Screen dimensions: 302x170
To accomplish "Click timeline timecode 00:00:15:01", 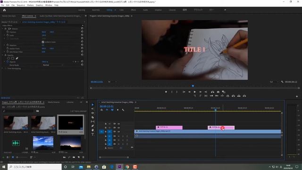I will pyautogui.click(x=107, y=106).
